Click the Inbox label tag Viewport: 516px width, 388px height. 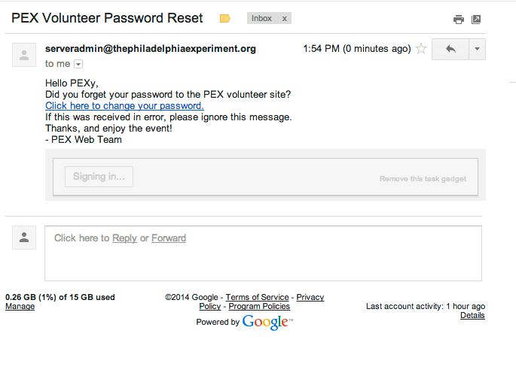click(261, 18)
